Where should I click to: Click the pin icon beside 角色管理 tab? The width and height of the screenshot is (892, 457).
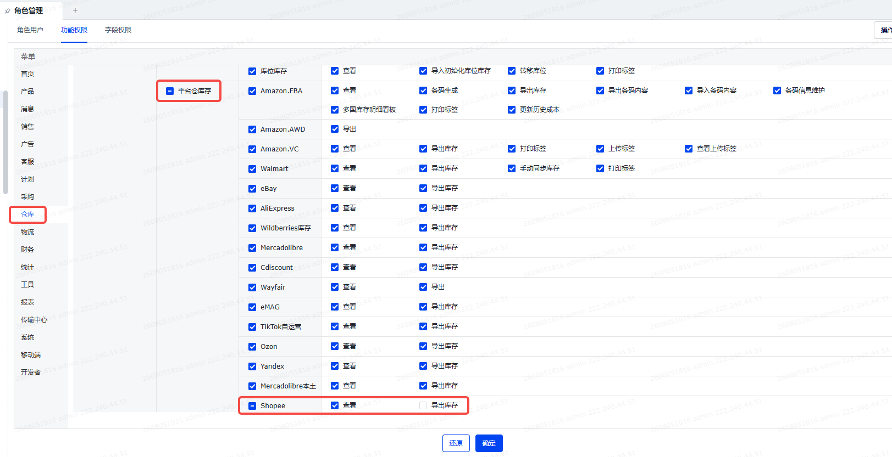coord(7,11)
